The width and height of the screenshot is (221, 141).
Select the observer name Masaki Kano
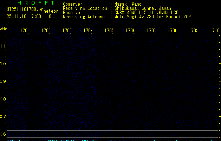[x=128, y=4]
